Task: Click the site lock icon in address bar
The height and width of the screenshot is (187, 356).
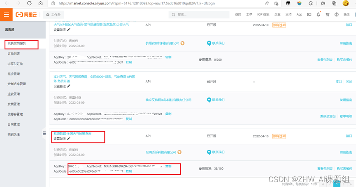Action: pyautogui.click(x=53, y=3)
